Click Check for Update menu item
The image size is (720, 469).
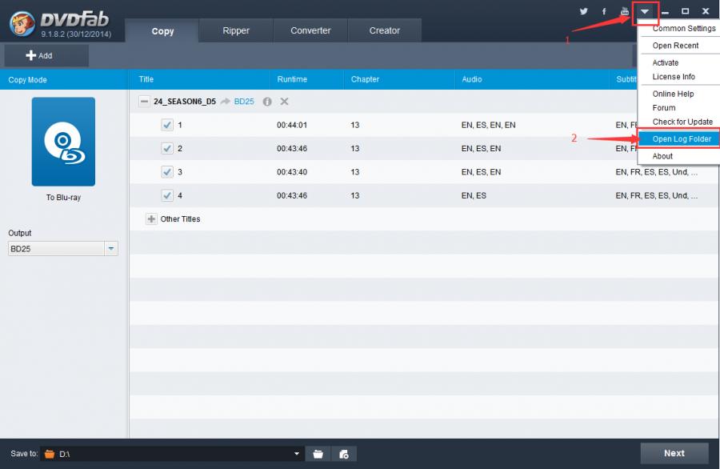(x=683, y=122)
